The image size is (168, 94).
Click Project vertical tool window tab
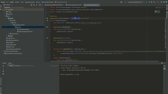point(1,7)
